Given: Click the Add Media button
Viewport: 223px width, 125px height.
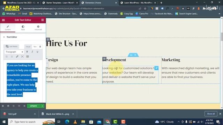Looking at the screenshot, I should tap(11, 47).
